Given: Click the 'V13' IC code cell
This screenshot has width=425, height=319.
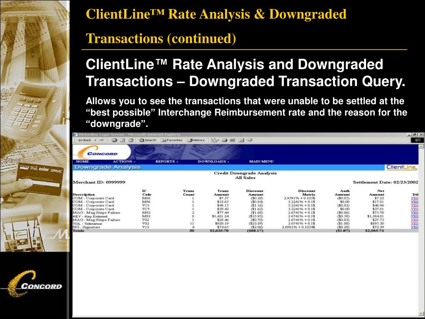Looking at the screenshot, I should [146, 227].
